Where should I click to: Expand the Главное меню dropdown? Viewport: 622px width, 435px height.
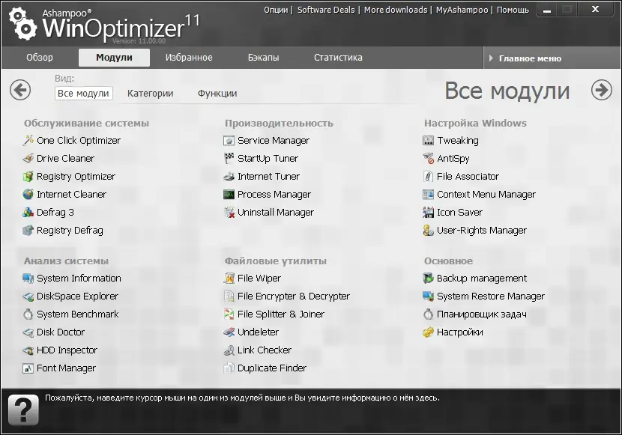552,58
